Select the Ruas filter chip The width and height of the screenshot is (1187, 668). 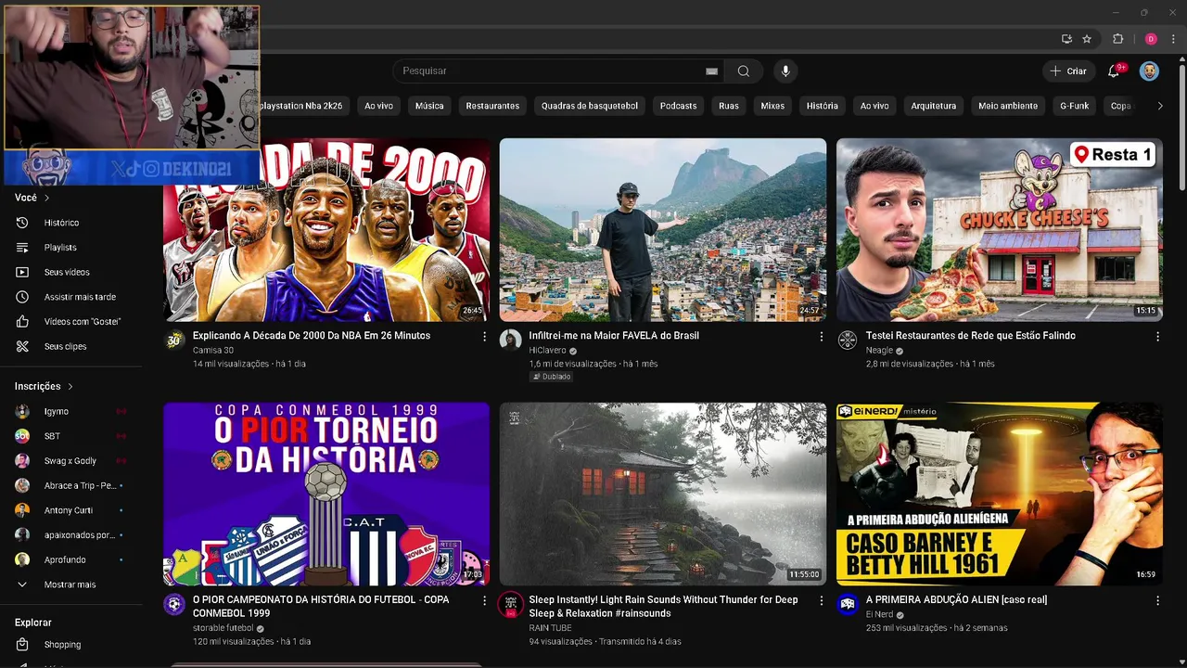[729, 106]
